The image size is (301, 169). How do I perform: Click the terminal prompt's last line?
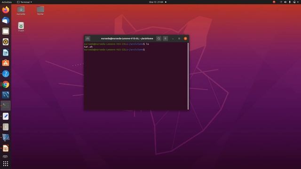coord(114,50)
